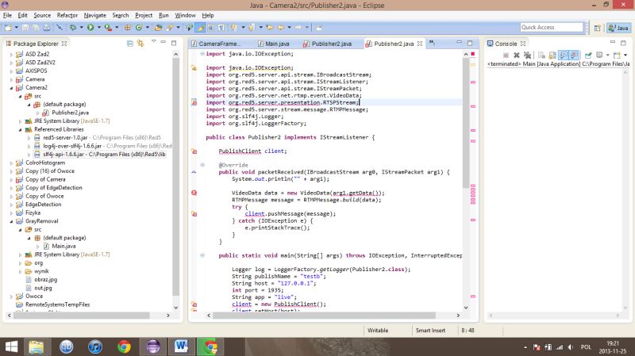
Task: Click error marker beside VideoData data line
Action: point(194,193)
